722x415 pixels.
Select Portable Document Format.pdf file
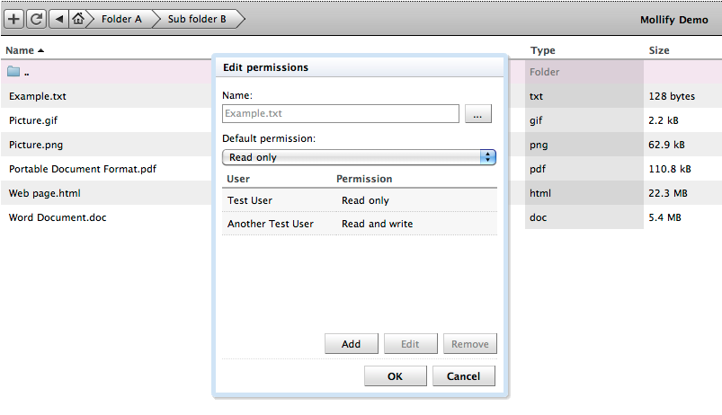tap(83, 169)
